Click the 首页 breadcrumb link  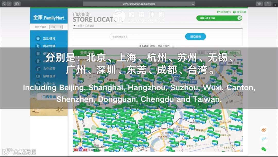click(80, 26)
